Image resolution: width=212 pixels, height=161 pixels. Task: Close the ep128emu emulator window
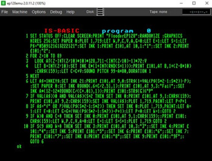click(x=207, y=3)
